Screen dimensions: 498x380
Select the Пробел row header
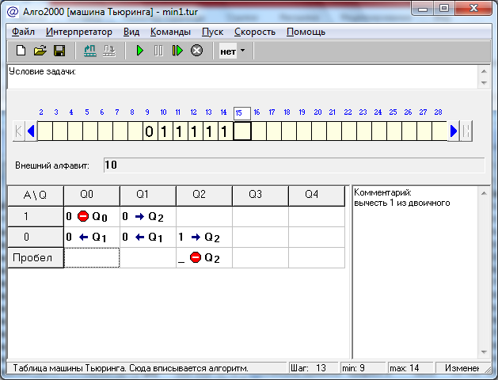pyautogui.click(x=36, y=257)
